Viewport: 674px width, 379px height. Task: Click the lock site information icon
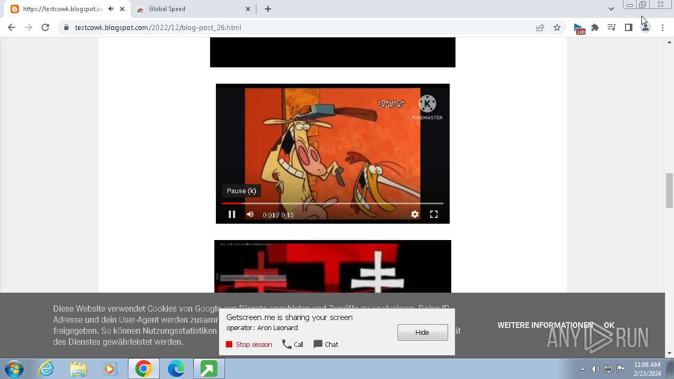click(x=66, y=27)
